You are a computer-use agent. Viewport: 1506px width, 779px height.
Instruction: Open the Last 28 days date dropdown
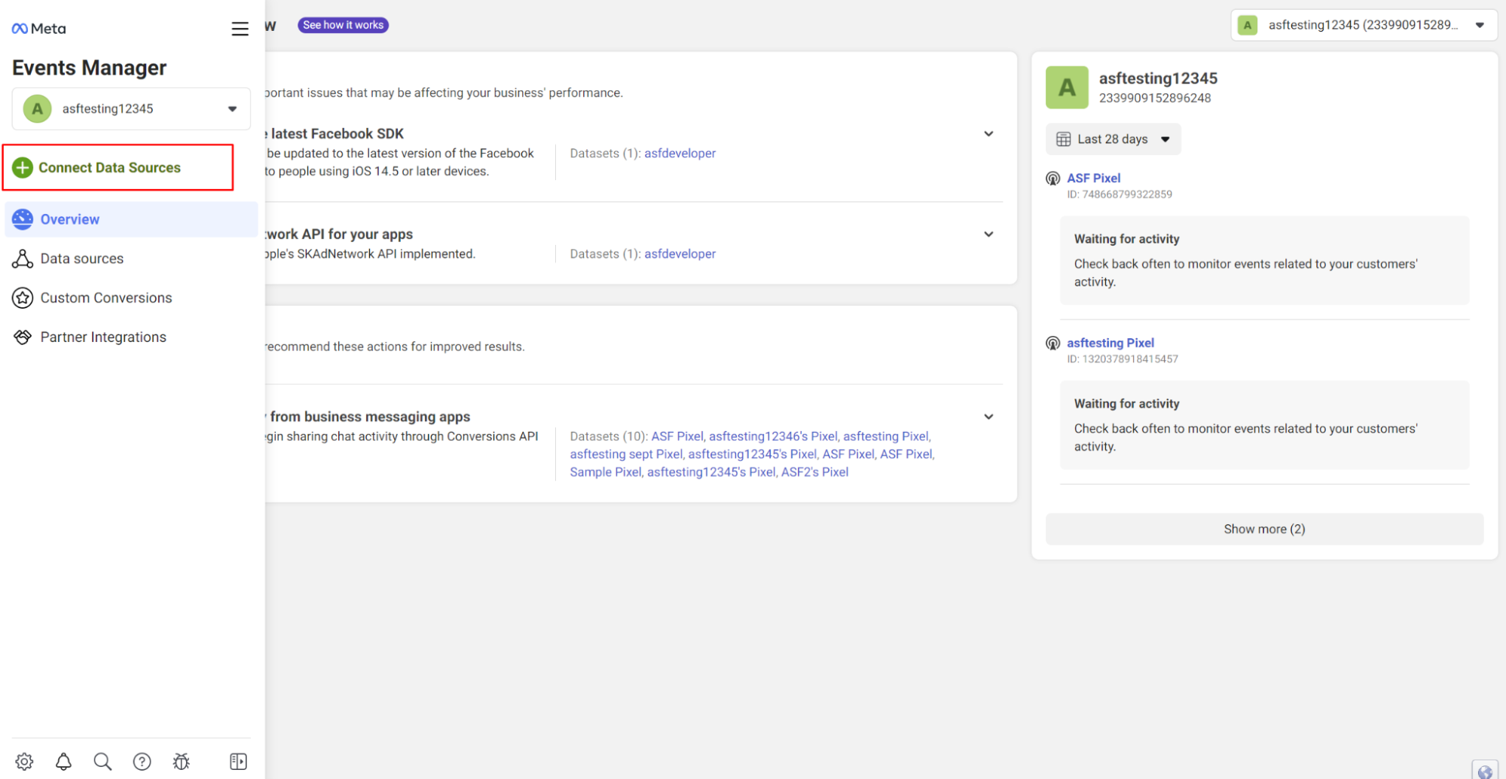[x=1113, y=139]
